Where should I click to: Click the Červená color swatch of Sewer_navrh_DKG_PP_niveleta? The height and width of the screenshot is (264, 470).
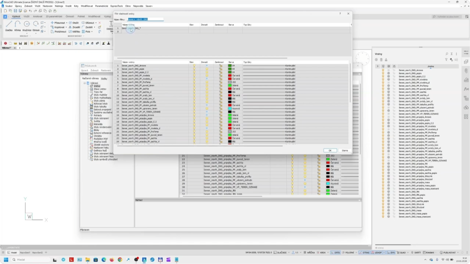(x=230, y=75)
